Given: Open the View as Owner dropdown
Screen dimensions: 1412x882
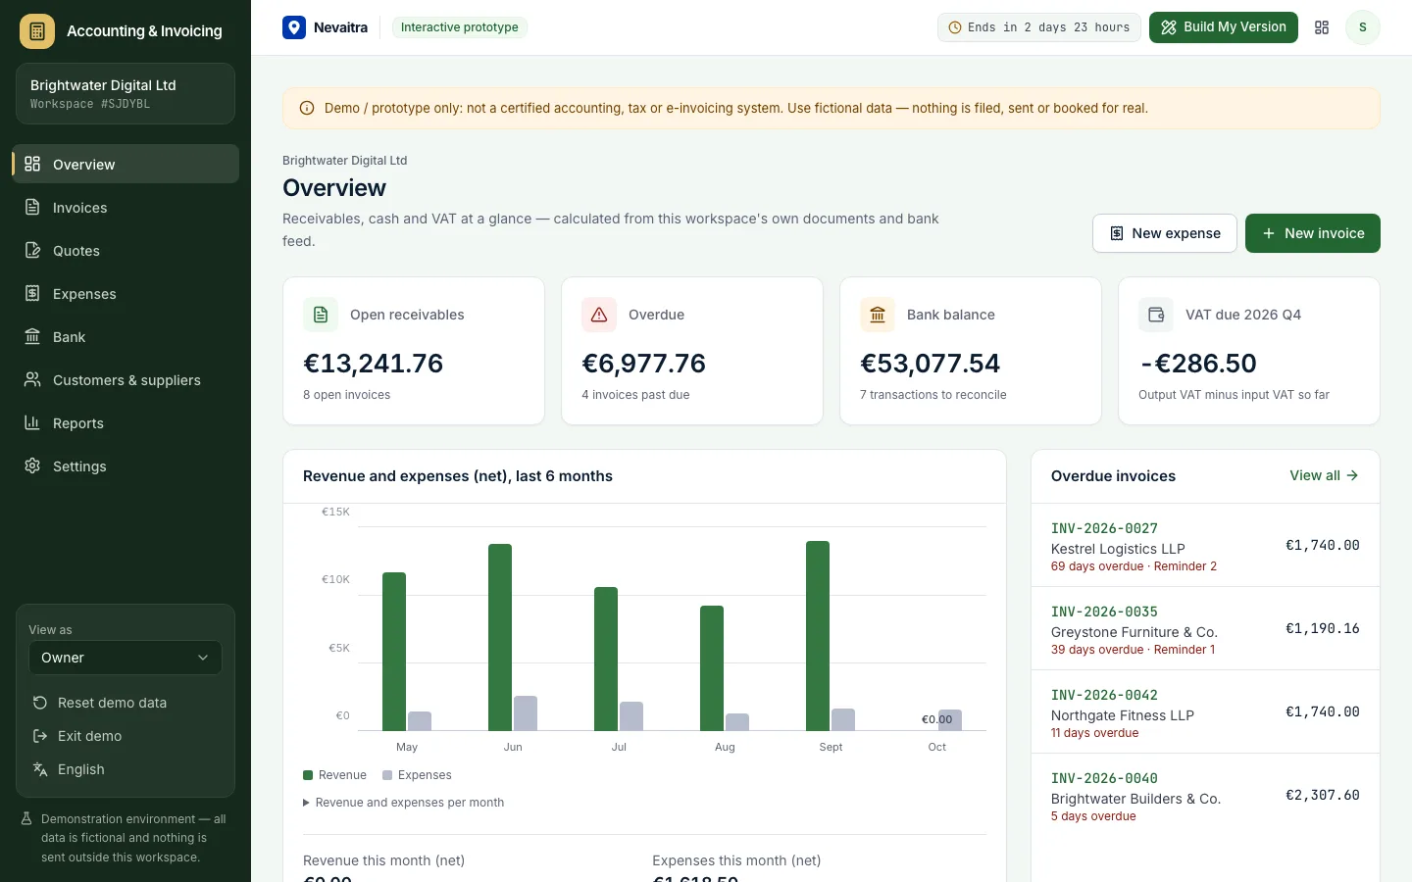Looking at the screenshot, I should (126, 658).
